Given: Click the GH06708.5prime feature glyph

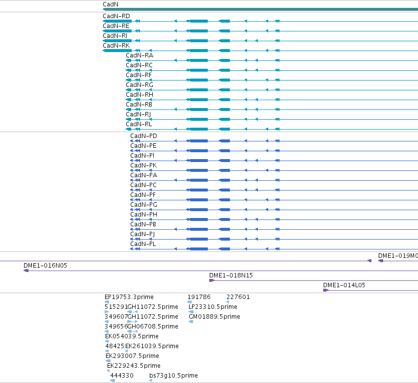Looking at the screenshot, I should pos(133,331).
